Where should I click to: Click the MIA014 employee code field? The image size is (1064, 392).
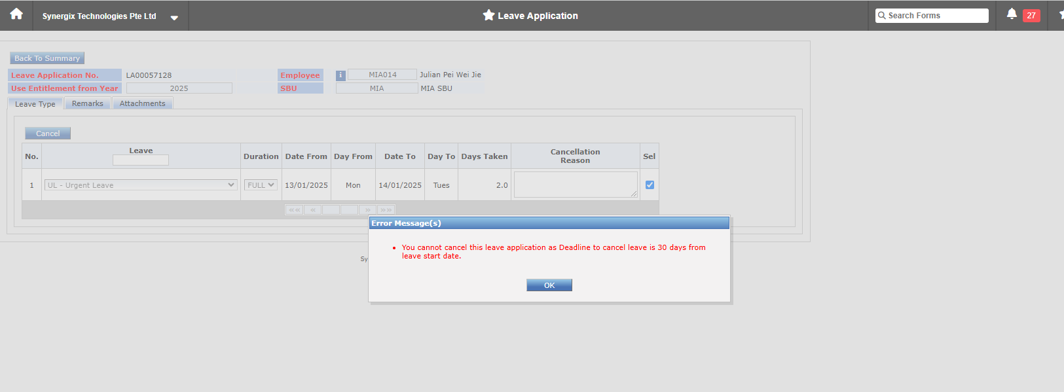pyautogui.click(x=382, y=75)
